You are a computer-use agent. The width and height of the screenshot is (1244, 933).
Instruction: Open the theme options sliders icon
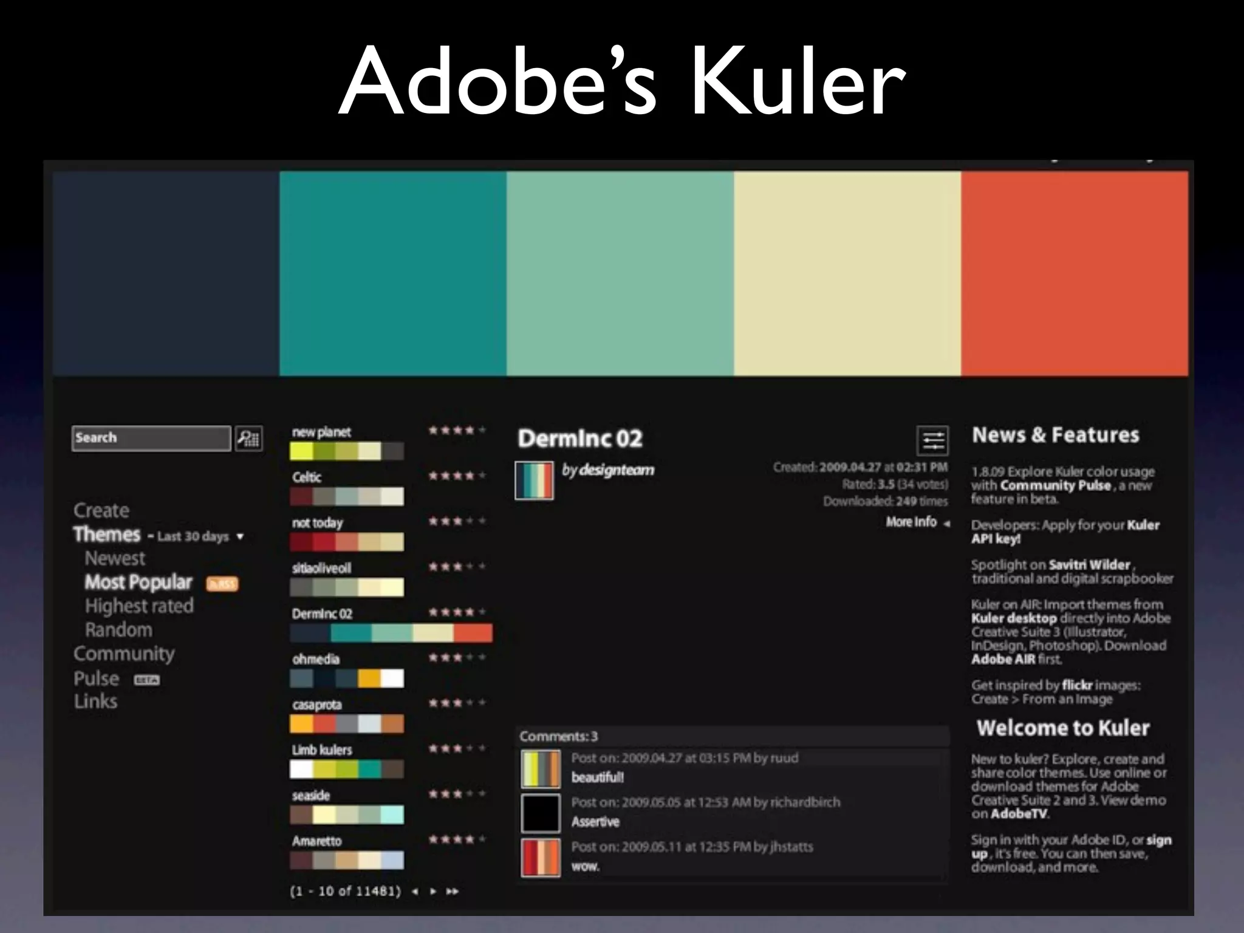[932, 440]
